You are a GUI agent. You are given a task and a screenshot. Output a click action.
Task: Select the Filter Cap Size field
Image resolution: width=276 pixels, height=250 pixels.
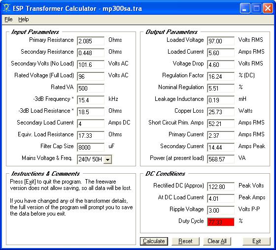point(91,147)
